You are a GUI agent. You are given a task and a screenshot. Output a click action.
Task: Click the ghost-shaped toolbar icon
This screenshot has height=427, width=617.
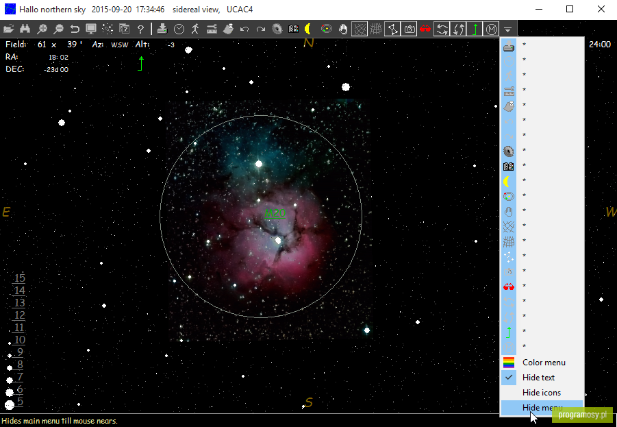[228, 29]
